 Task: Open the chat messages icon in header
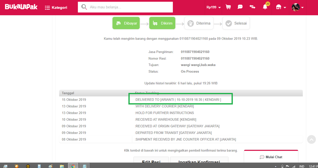click(240, 7)
